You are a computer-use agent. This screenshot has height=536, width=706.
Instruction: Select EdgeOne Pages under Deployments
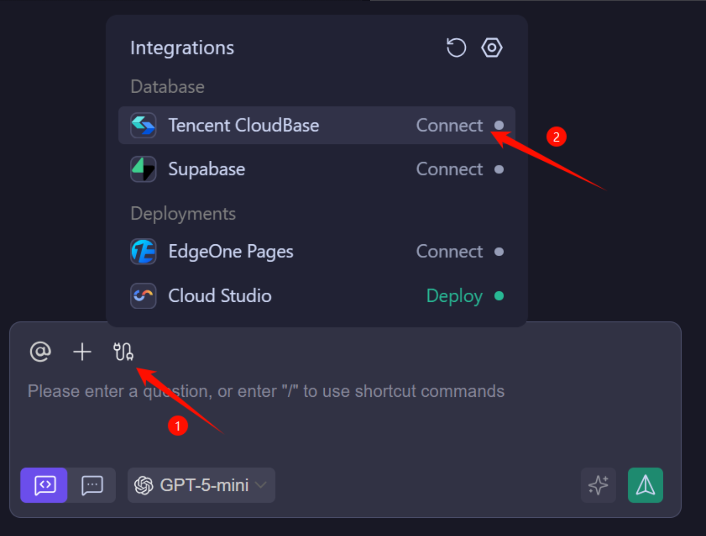(231, 251)
